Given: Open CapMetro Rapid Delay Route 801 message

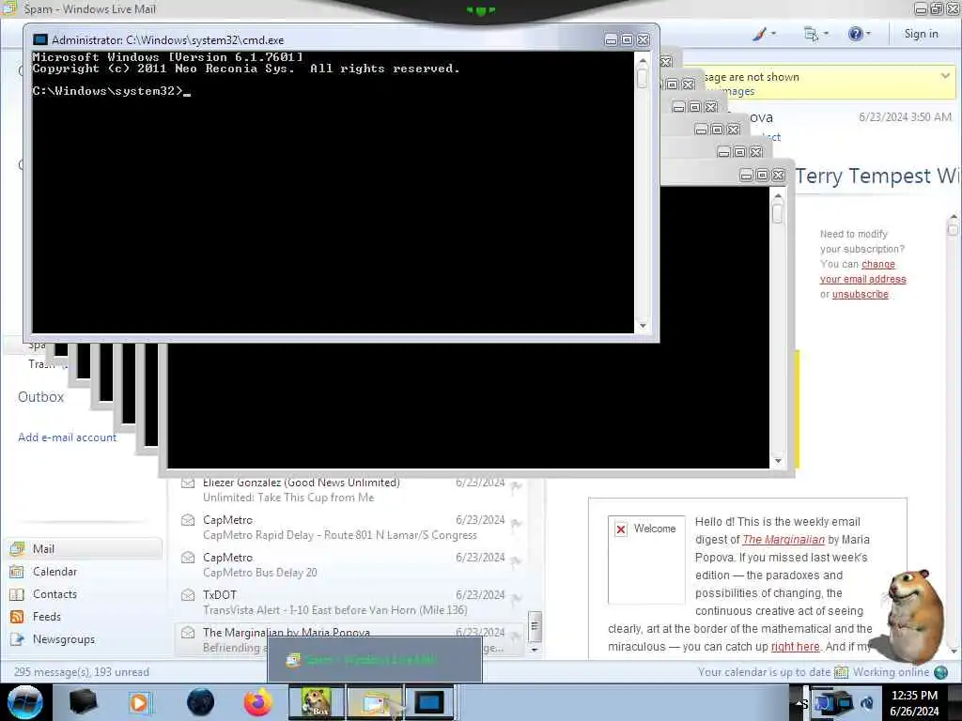Looking at the screenshot, I should click(x=349, y=528).
